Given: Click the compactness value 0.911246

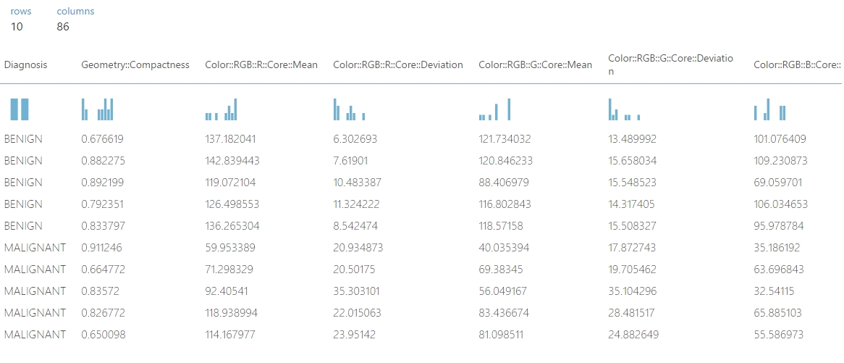Looking at the screenshot, I should [x=102, y=248].
